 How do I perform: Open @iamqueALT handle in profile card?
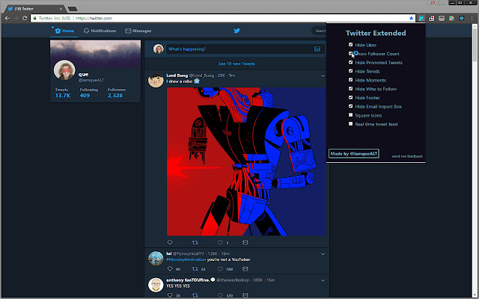(91, 80)
